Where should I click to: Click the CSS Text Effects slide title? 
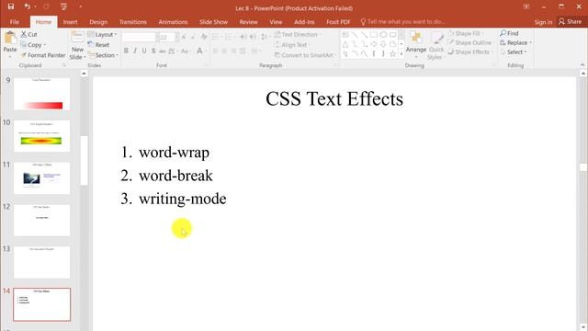pyautogui.click(x=334, y=98)
